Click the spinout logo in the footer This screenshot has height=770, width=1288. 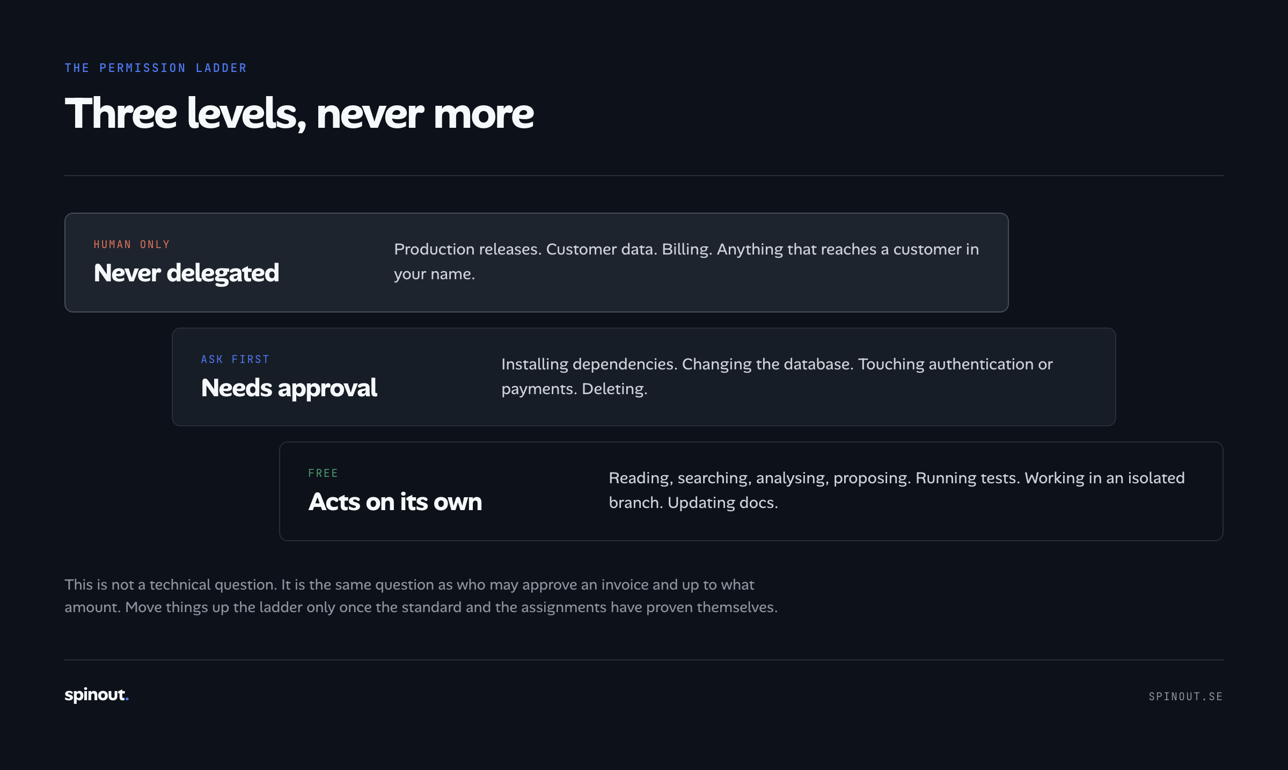[x=97, y=695]
